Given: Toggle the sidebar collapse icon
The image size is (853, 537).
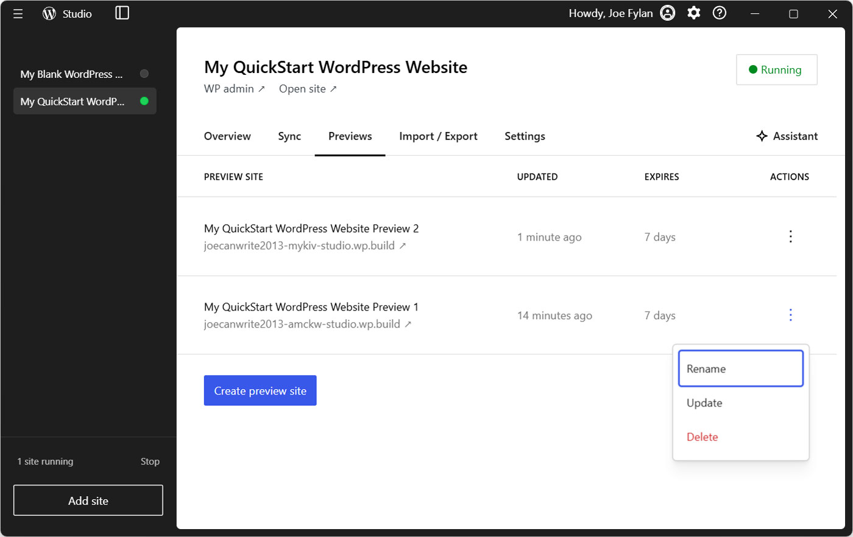Looking at the screenshot, I should (121, 13).
